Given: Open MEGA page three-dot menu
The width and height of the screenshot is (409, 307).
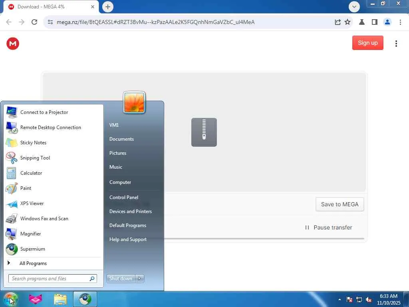Looking at the screenshot, I should coord(396,43).
